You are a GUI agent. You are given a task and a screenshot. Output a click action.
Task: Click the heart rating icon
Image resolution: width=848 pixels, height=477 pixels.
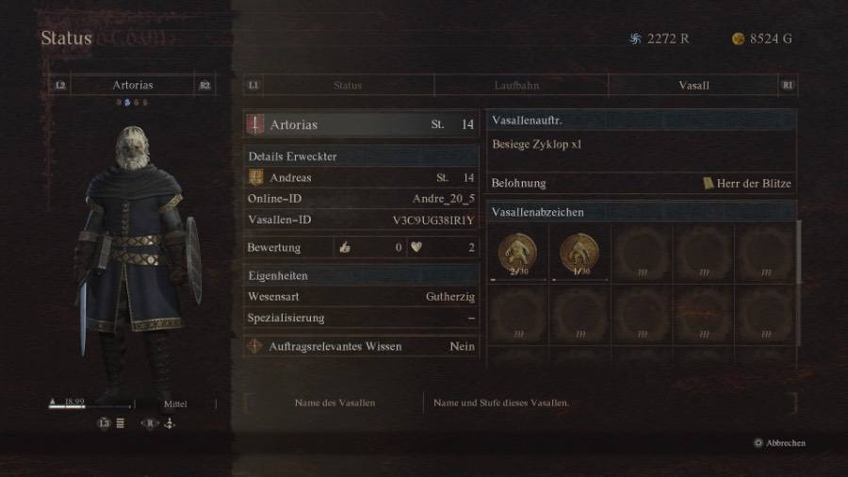[x=416, y=247]
